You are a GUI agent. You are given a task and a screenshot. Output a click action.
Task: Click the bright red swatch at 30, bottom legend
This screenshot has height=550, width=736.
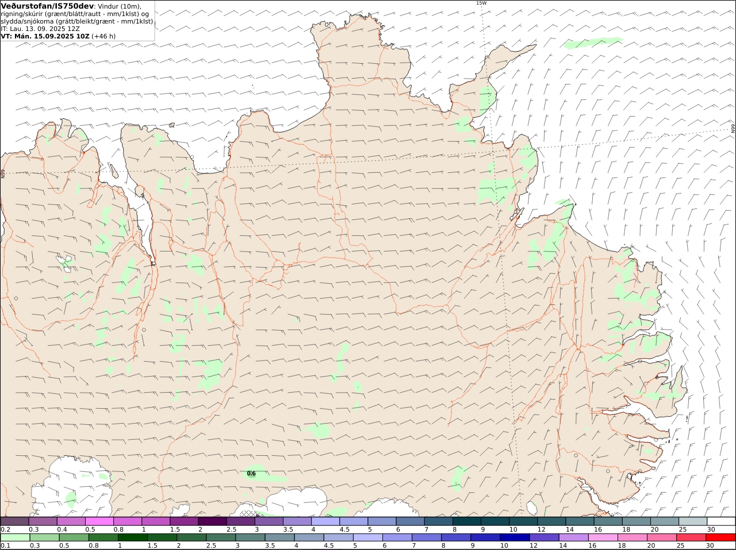tap(721, 537)
